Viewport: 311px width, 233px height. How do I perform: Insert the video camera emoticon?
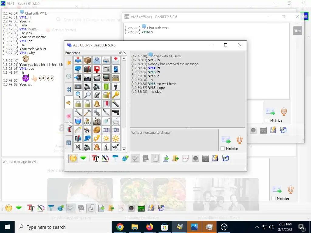[97, 78]
